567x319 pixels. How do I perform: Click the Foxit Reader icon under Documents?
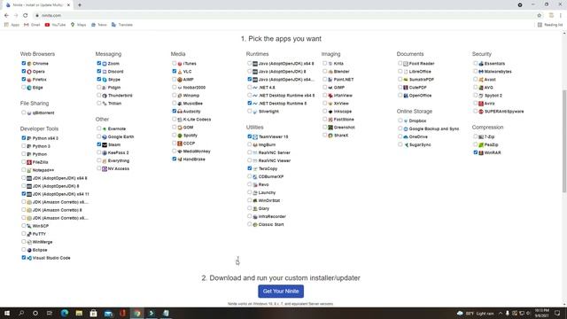pyautogui.click(x=406, y=64)
